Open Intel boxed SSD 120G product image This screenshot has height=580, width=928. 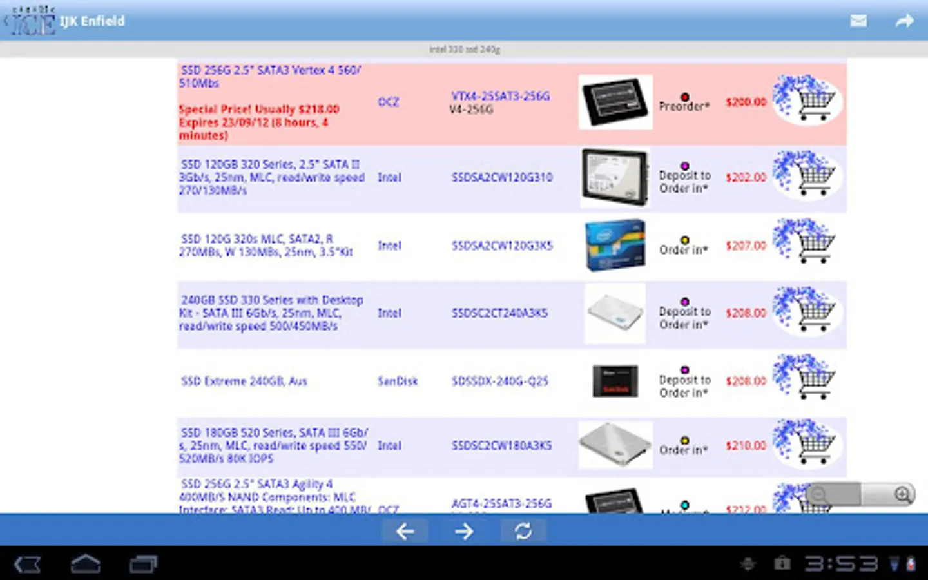(x=615, y=245)
